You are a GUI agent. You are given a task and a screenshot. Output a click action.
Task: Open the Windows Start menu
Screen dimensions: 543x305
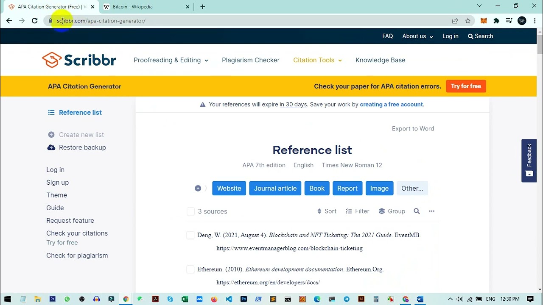coord(7,299)
